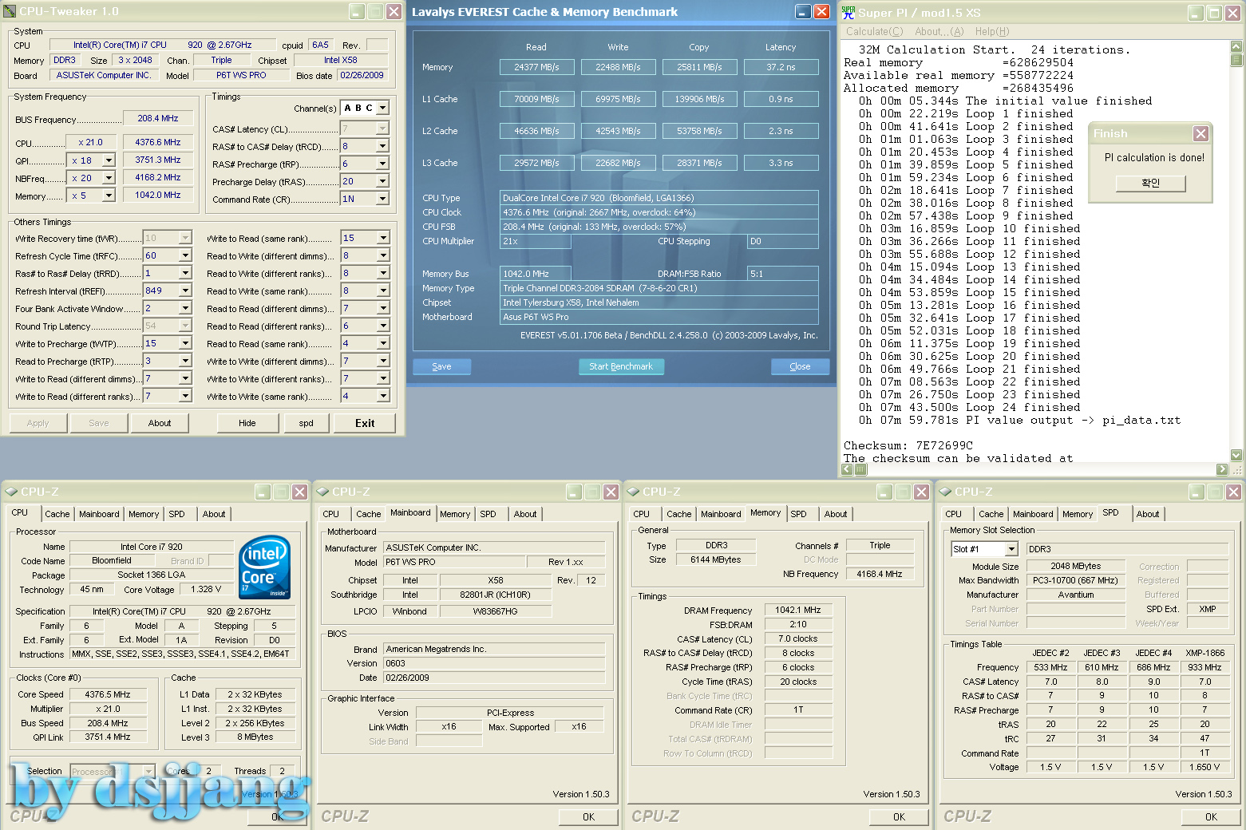
Task: Click the Super PI title bar icon
Action: [848, 12]
